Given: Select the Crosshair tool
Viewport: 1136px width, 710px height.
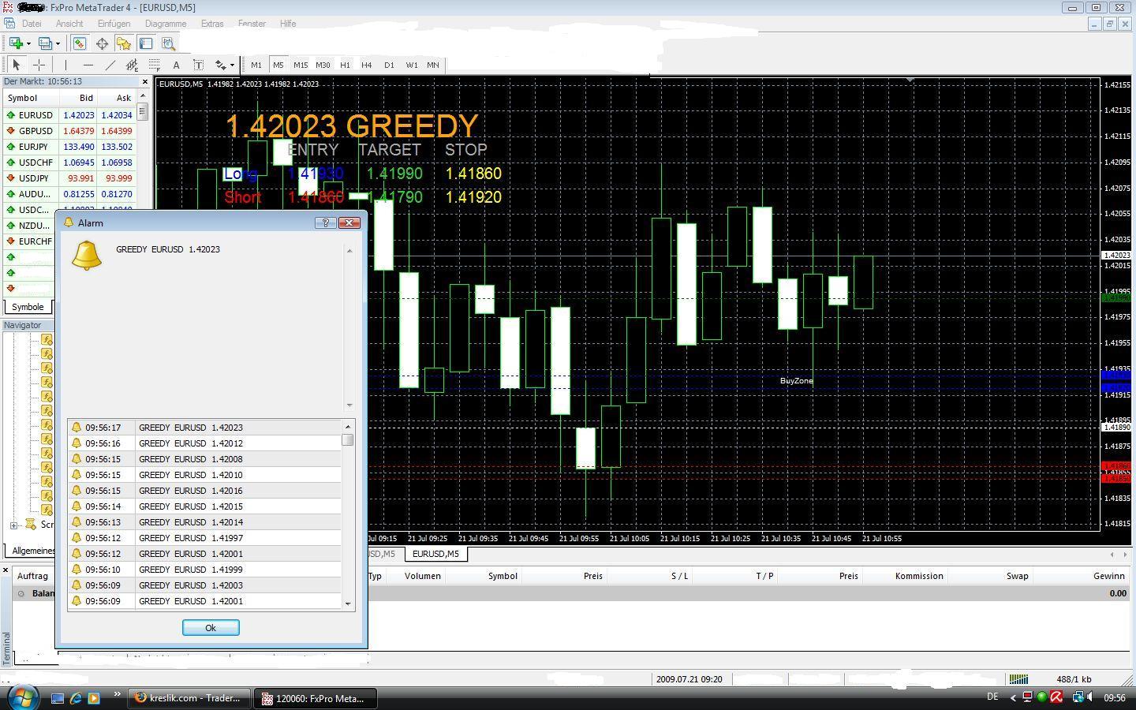Looking at the screenshot, I should point(39,65).
